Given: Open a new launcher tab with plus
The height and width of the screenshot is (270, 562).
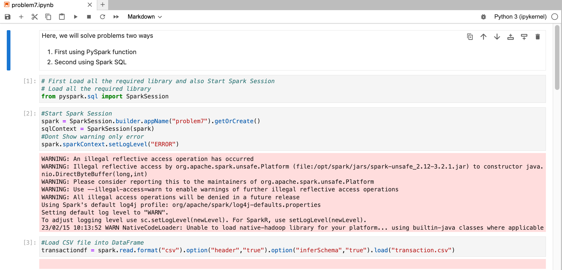Looking at the screenshot, I should [103, 5].
